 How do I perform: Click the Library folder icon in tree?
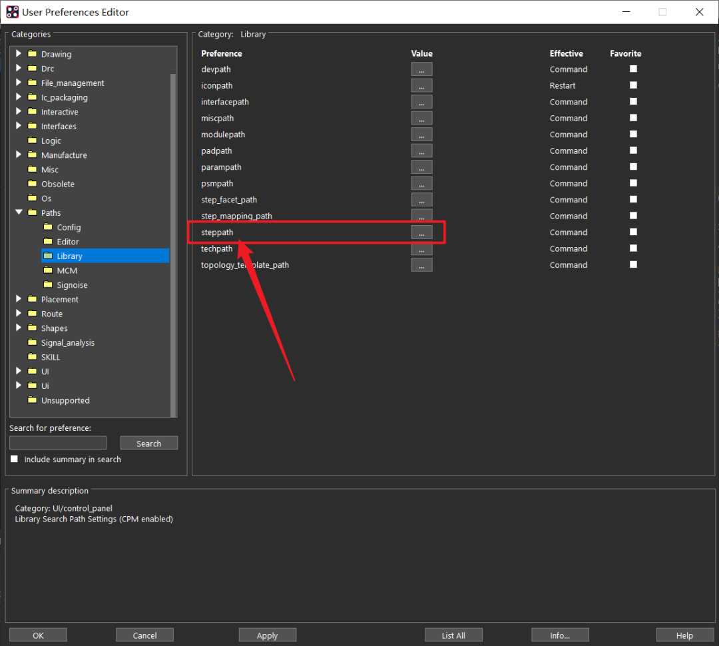pos(48,256)
